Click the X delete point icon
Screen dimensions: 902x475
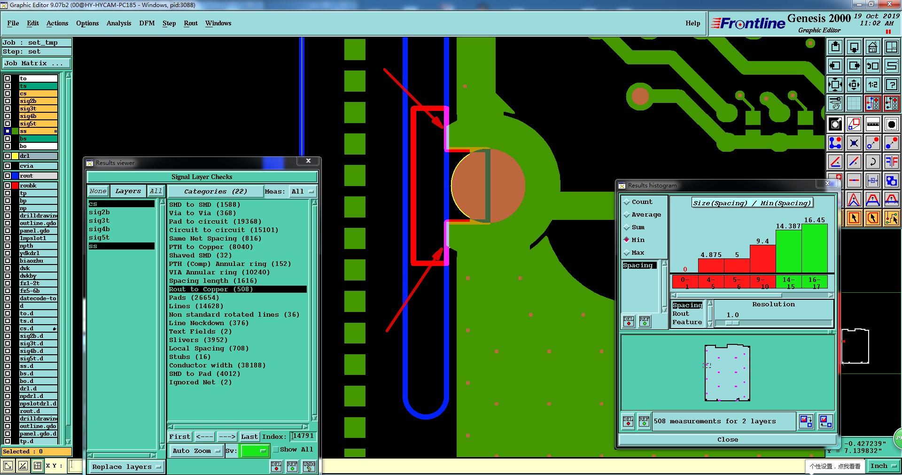coord(854,143)
